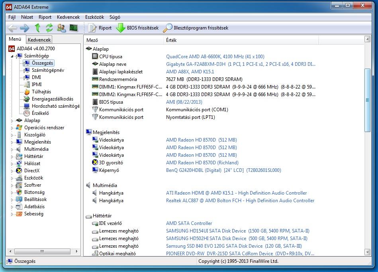Open the users toolbar icon
The image size is (378, 272).
click(x=61, y=28)
